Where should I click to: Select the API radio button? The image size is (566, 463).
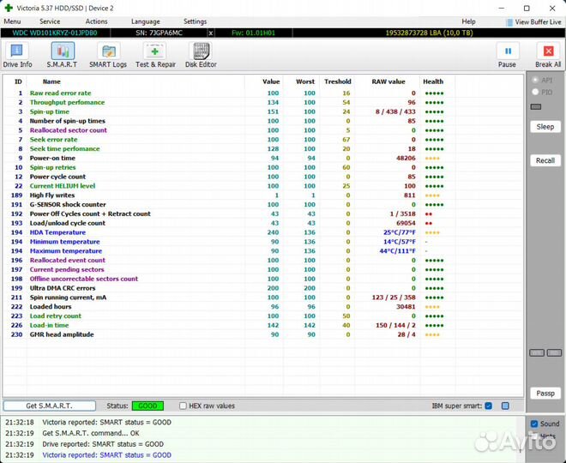coord(536,79)
